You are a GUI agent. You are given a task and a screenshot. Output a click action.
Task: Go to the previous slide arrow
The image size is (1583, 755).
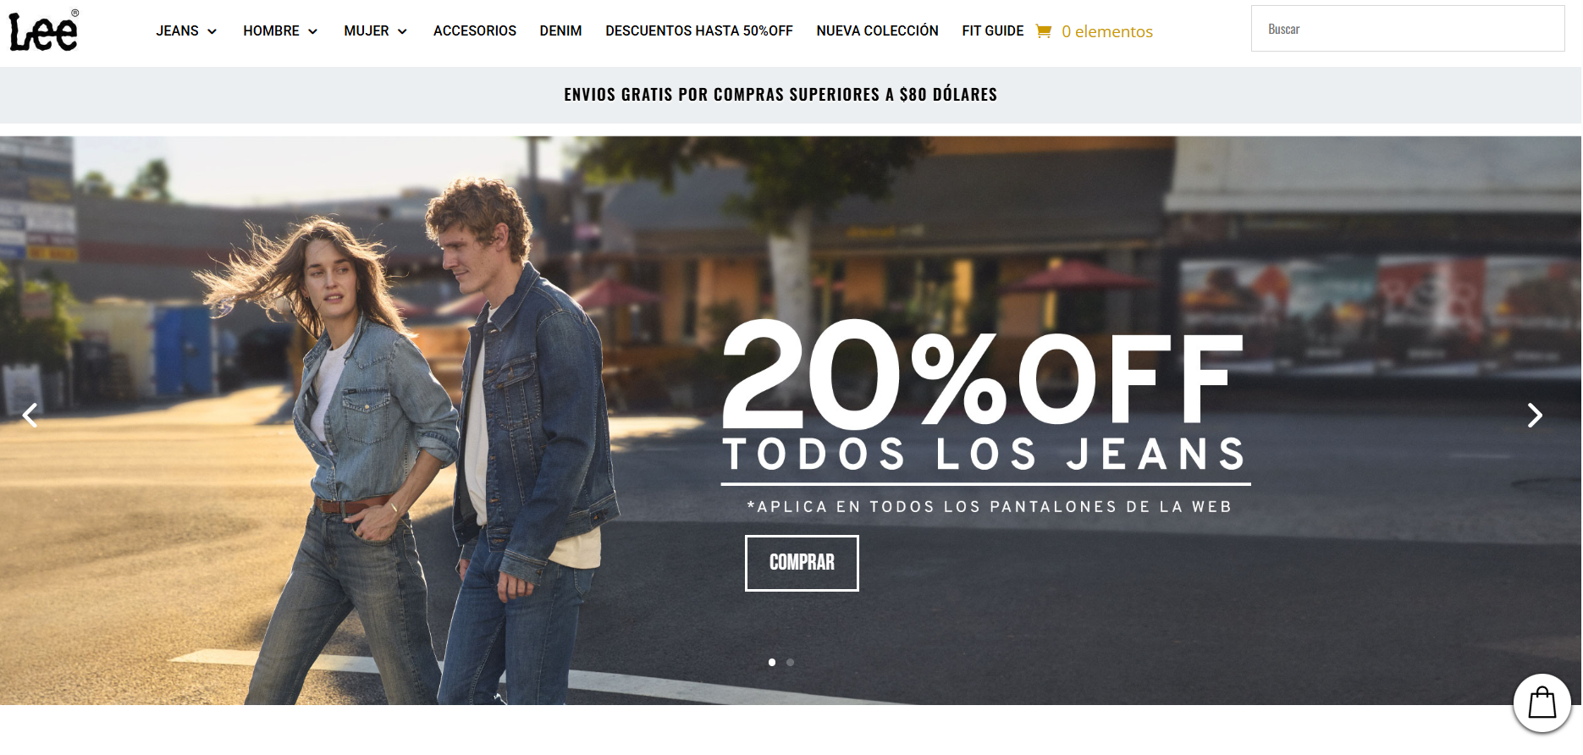(30, 415)
